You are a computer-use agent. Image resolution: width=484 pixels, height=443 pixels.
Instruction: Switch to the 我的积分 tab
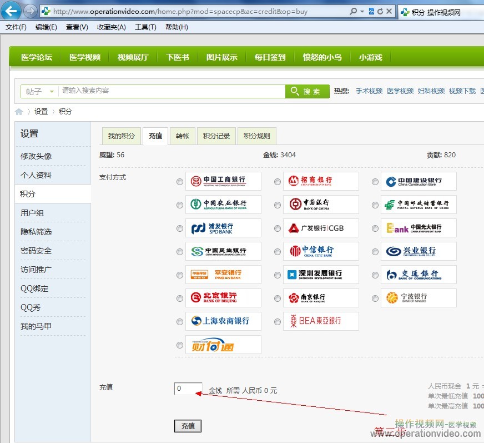[122, 136]
